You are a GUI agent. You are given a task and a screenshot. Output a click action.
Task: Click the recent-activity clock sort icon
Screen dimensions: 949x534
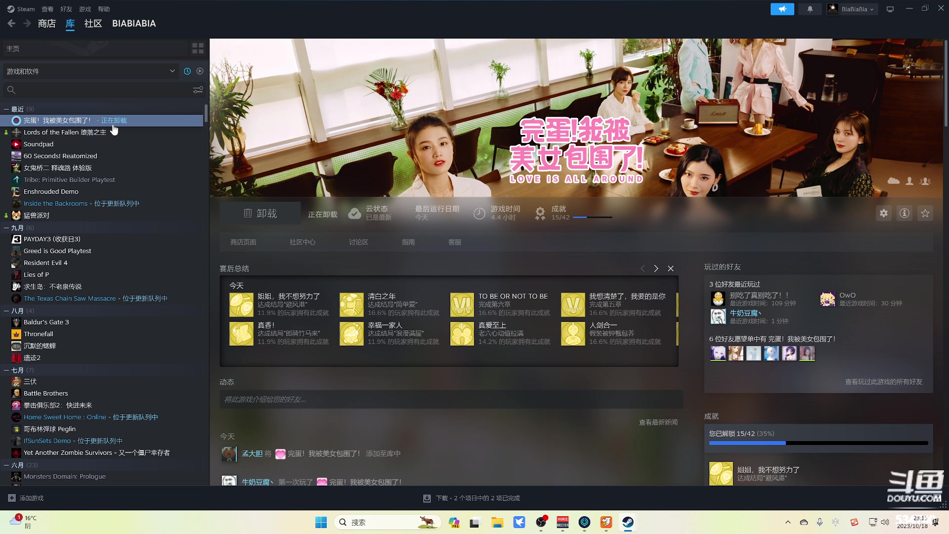(187, 71)
